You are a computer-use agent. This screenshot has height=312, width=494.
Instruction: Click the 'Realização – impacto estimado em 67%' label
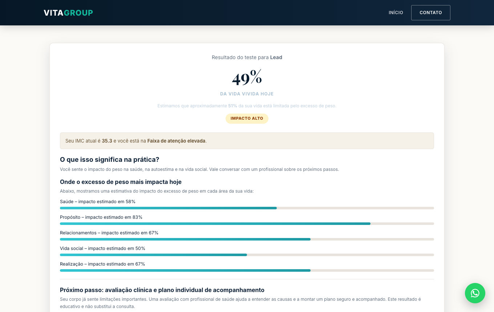[x=103, y=264]
